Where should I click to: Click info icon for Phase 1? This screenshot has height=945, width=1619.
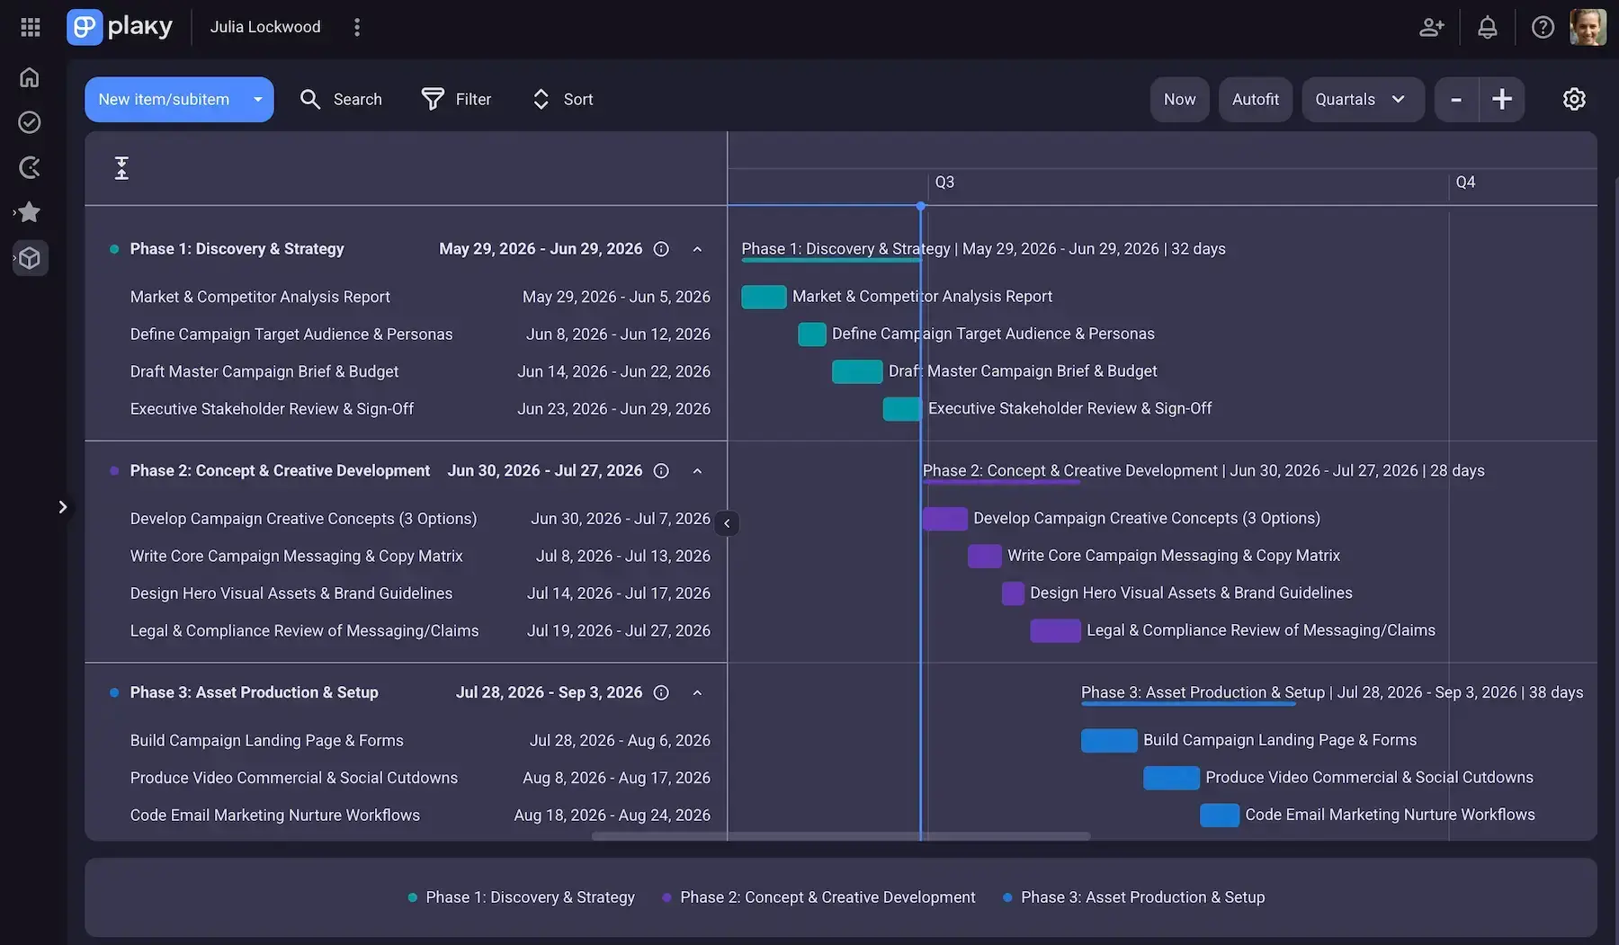[x=661, y=249]
